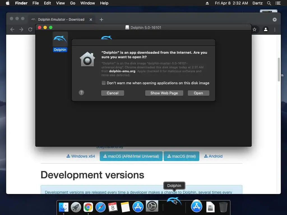The height and width of the screenshot is (215, 287).
Task: Open Safari from the Dock
Action: pyautogui.click(x=101, y=207)
